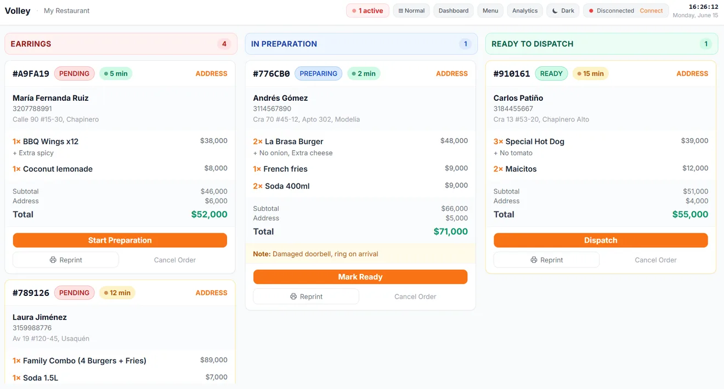Cancel order #776CB0
The image size is (724, 389).
415,297
